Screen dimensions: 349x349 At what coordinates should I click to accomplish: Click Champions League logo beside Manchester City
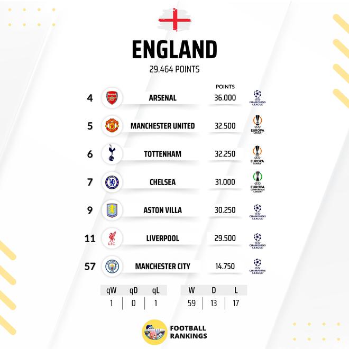[258, 265]
